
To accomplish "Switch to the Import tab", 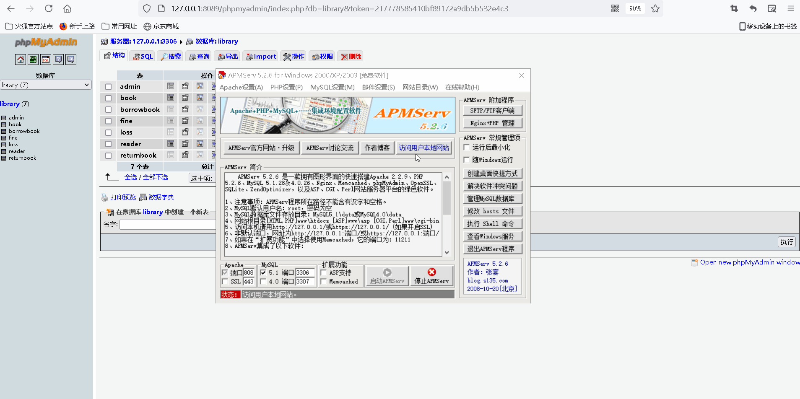I will click(261, 57).
